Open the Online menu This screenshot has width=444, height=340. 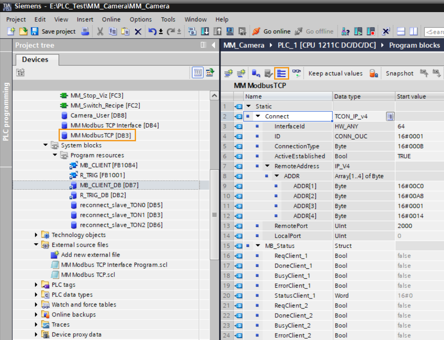[111, 19]
